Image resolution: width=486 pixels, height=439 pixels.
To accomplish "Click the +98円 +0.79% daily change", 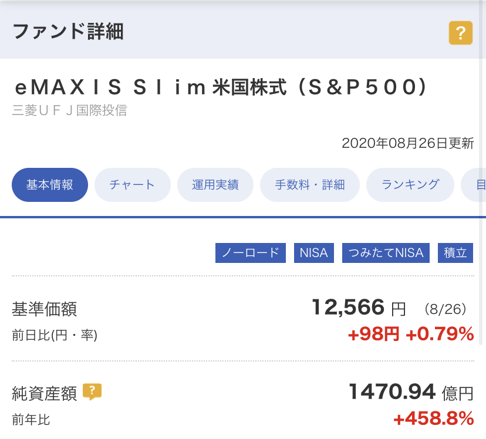I will [411, 334].
